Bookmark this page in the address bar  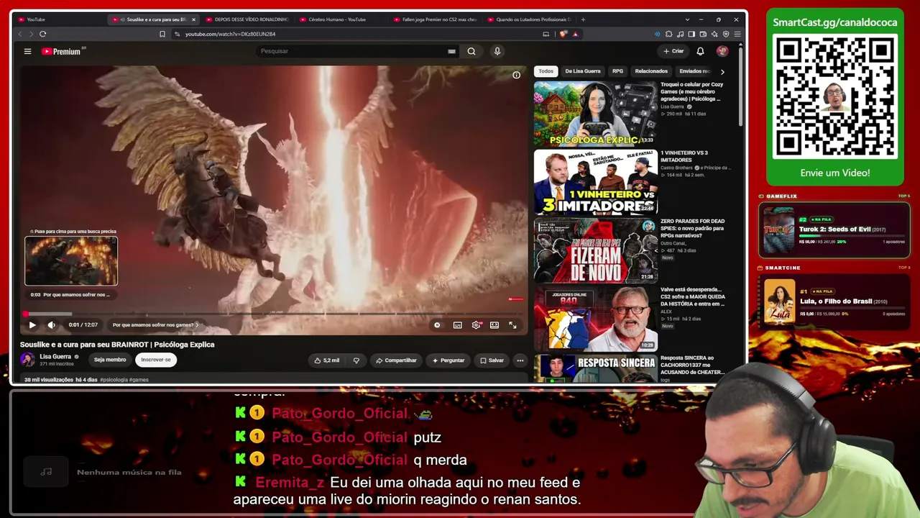point(162,34)
